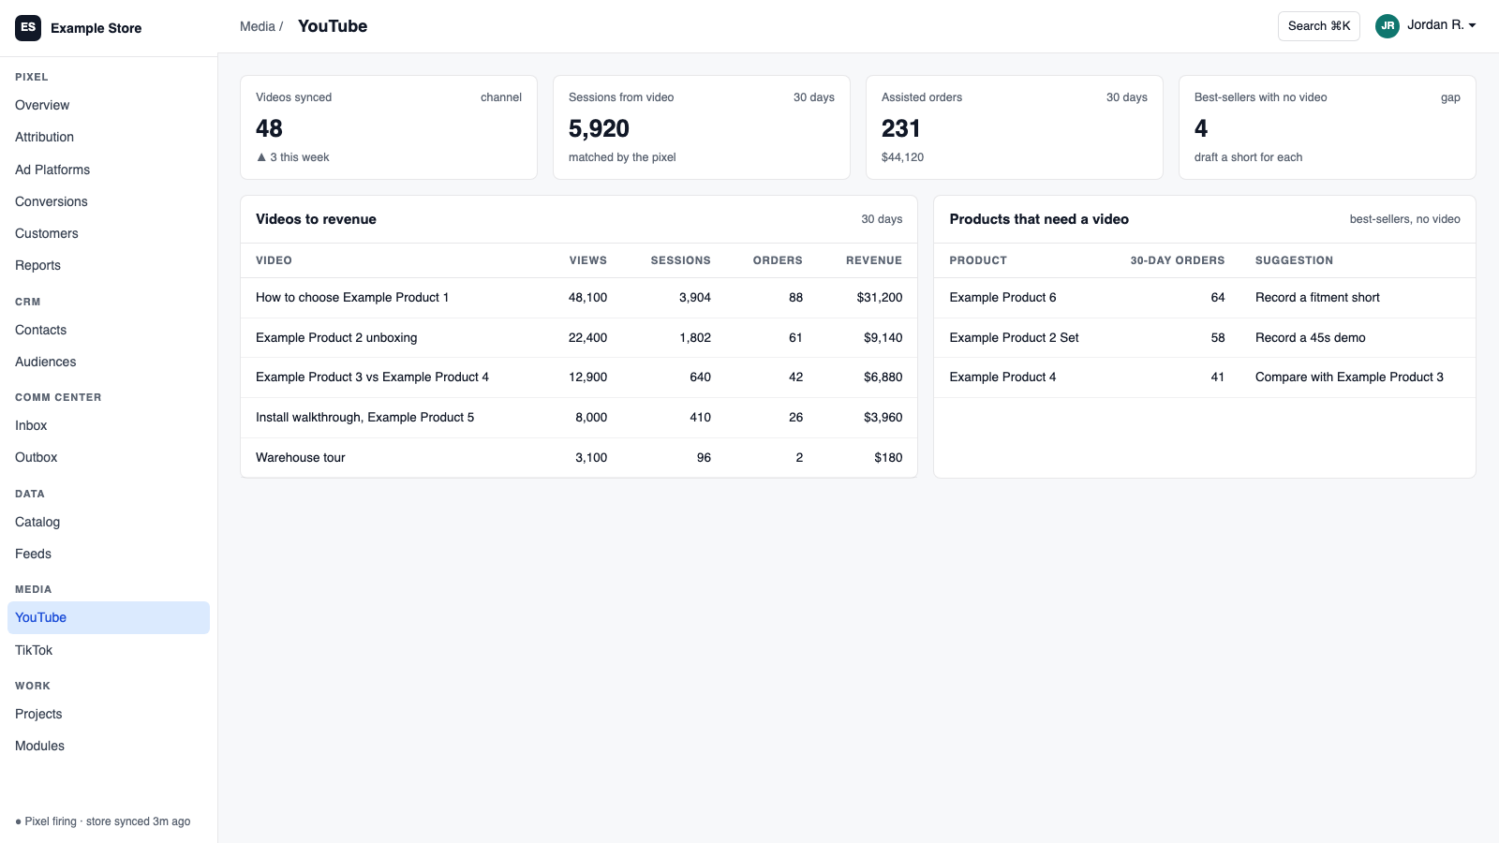Click the JR user avatar
The image size is (1499, 843).
coord(1388,26)
